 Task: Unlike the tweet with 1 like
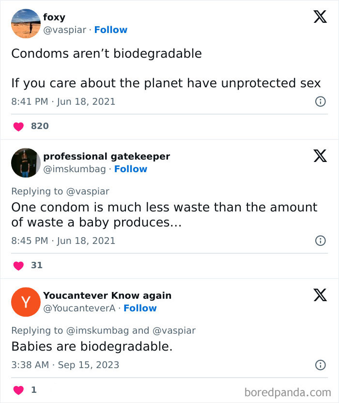pos(18,389)
